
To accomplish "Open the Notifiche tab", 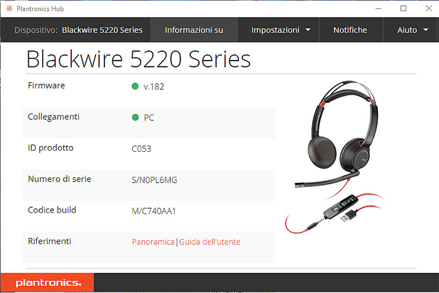I will click(x=350, y=30).
